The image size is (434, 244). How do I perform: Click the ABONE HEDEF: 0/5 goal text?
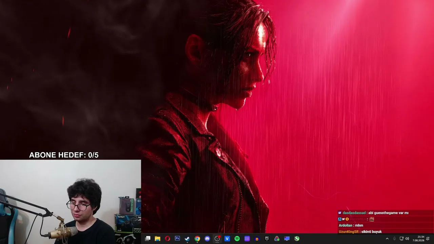click(x=64, y=155)
